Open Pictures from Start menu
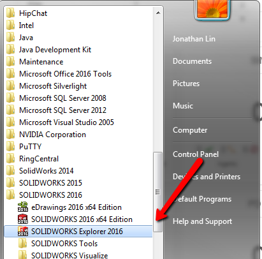The width and height of the screenshot is (262, 259). (186, 84)
